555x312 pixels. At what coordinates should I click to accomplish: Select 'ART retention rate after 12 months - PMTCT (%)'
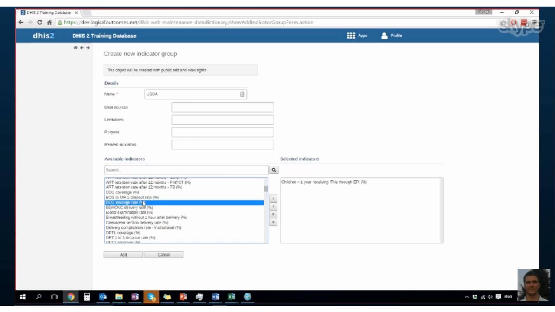[148, 182]
